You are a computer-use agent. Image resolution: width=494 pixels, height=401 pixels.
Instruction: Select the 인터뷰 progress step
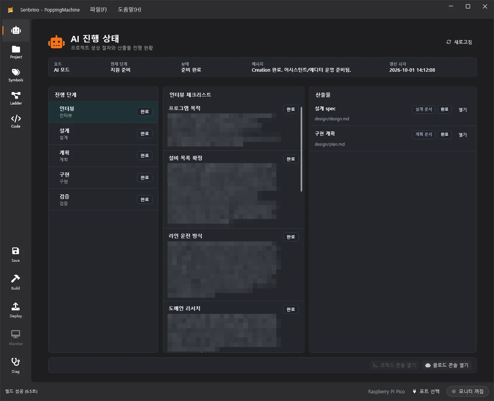point(103,112)
